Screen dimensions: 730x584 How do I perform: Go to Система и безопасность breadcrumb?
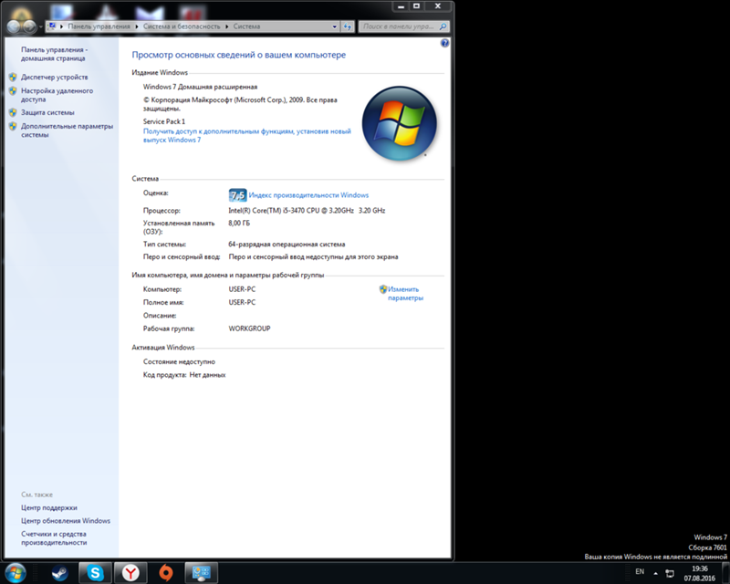(182, 26)
